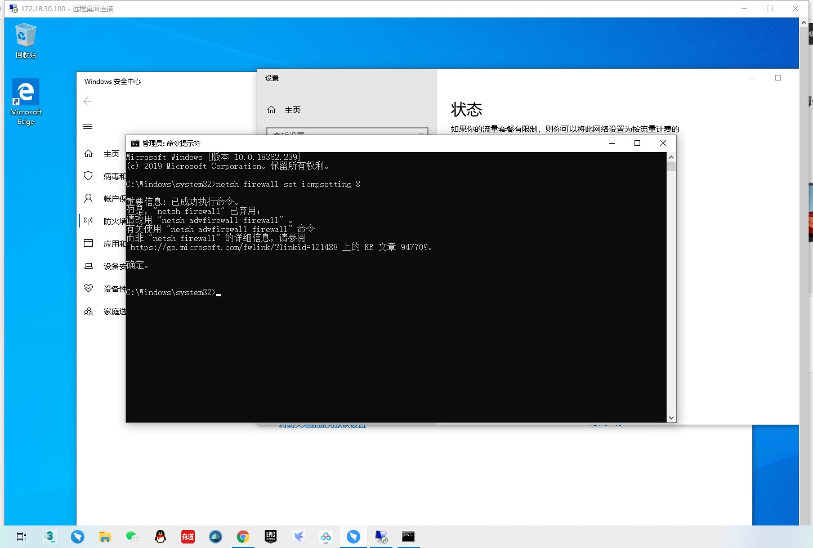Click the go.microsoft.com fwlink URL text
The image size is (813, 548).
pos(234,247)
